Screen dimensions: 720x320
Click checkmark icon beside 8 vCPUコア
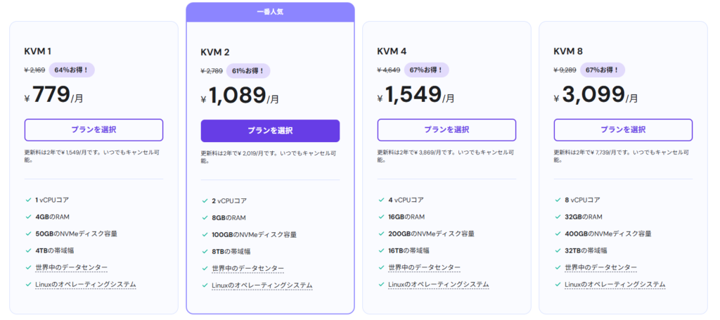pos(557,200)
